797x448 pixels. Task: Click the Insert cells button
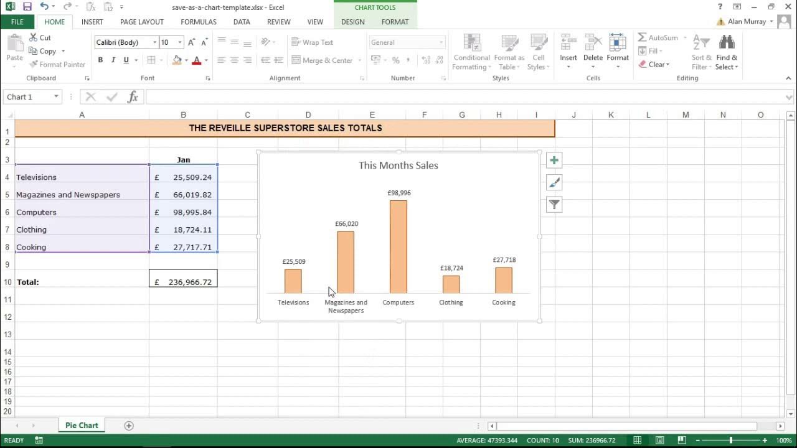tap(568, 52)
